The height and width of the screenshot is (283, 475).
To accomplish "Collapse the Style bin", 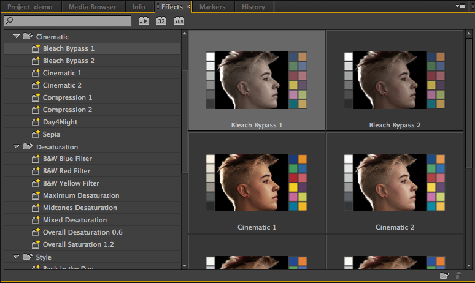I will click(x=17, y=257).
